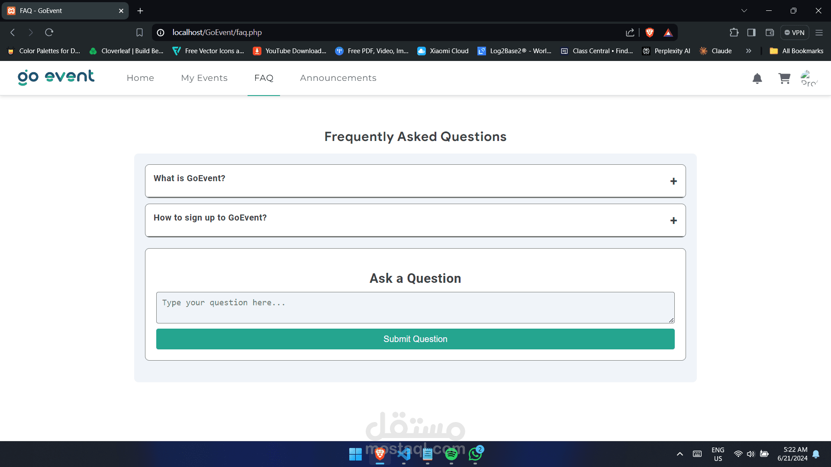Image resolution: width=831 pixels, height=467 pixels.
Task: Open the notifications bell icon
Action: 757,78
